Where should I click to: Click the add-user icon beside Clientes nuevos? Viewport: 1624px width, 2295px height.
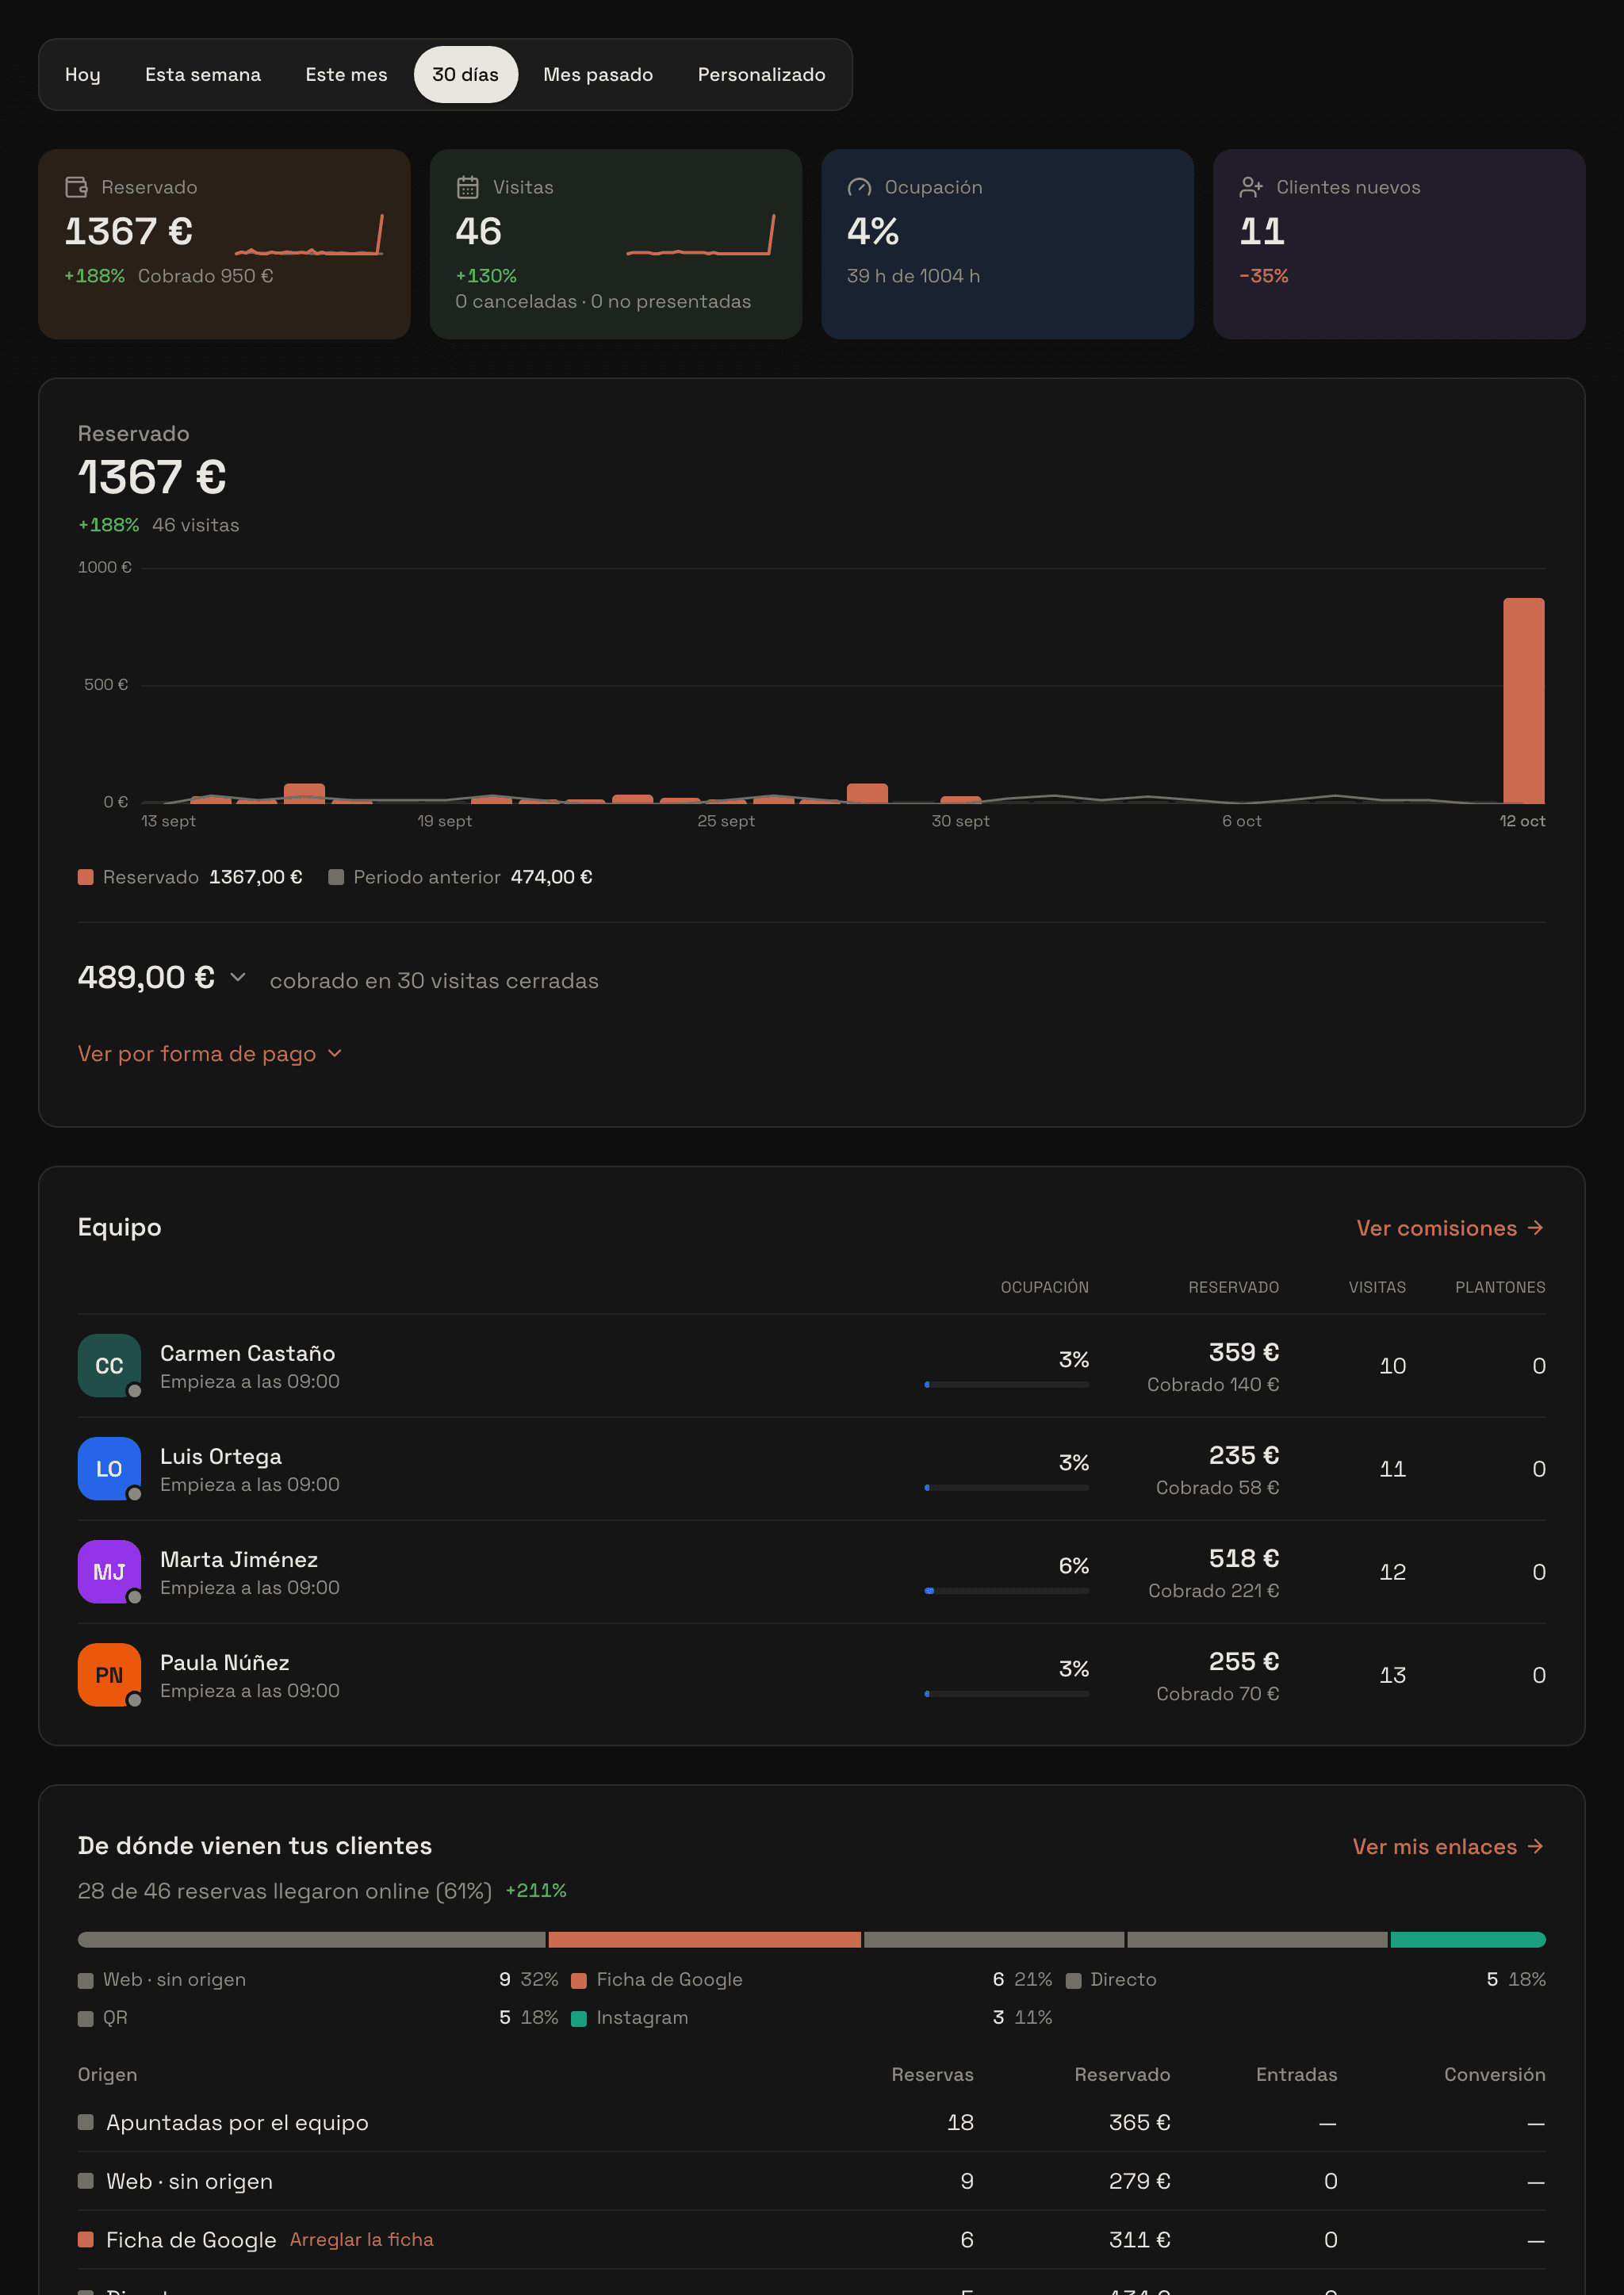click(1251, 187)
